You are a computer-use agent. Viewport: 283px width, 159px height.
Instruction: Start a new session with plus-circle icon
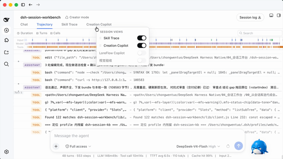point(7,30)
